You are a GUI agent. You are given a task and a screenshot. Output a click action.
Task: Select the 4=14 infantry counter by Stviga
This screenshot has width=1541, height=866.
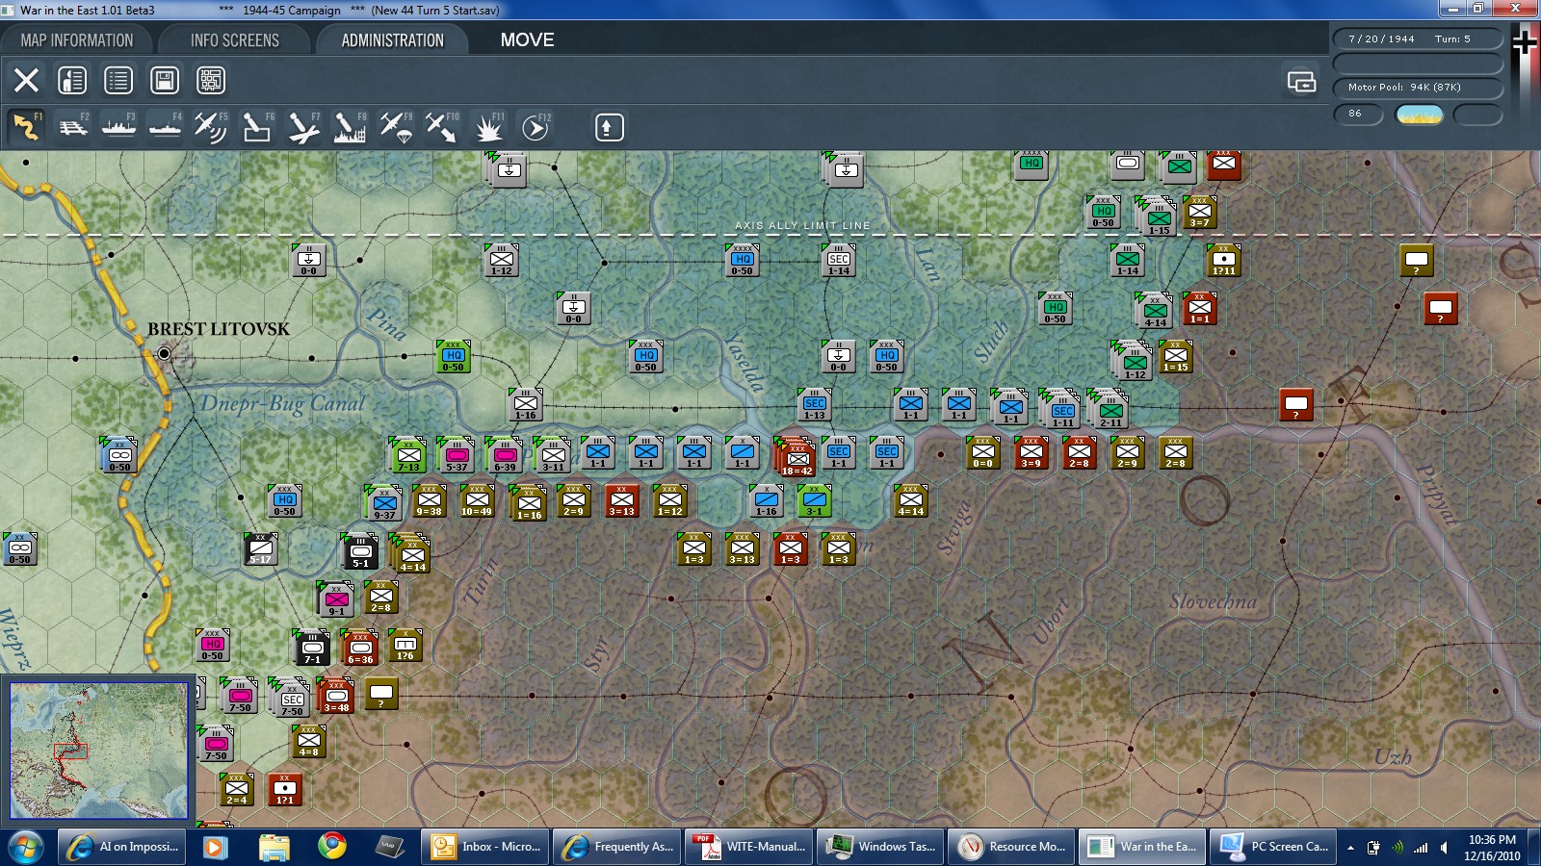910,500
